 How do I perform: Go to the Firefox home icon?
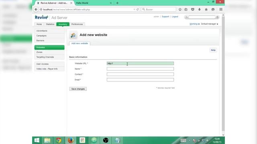tap(206, 10)
